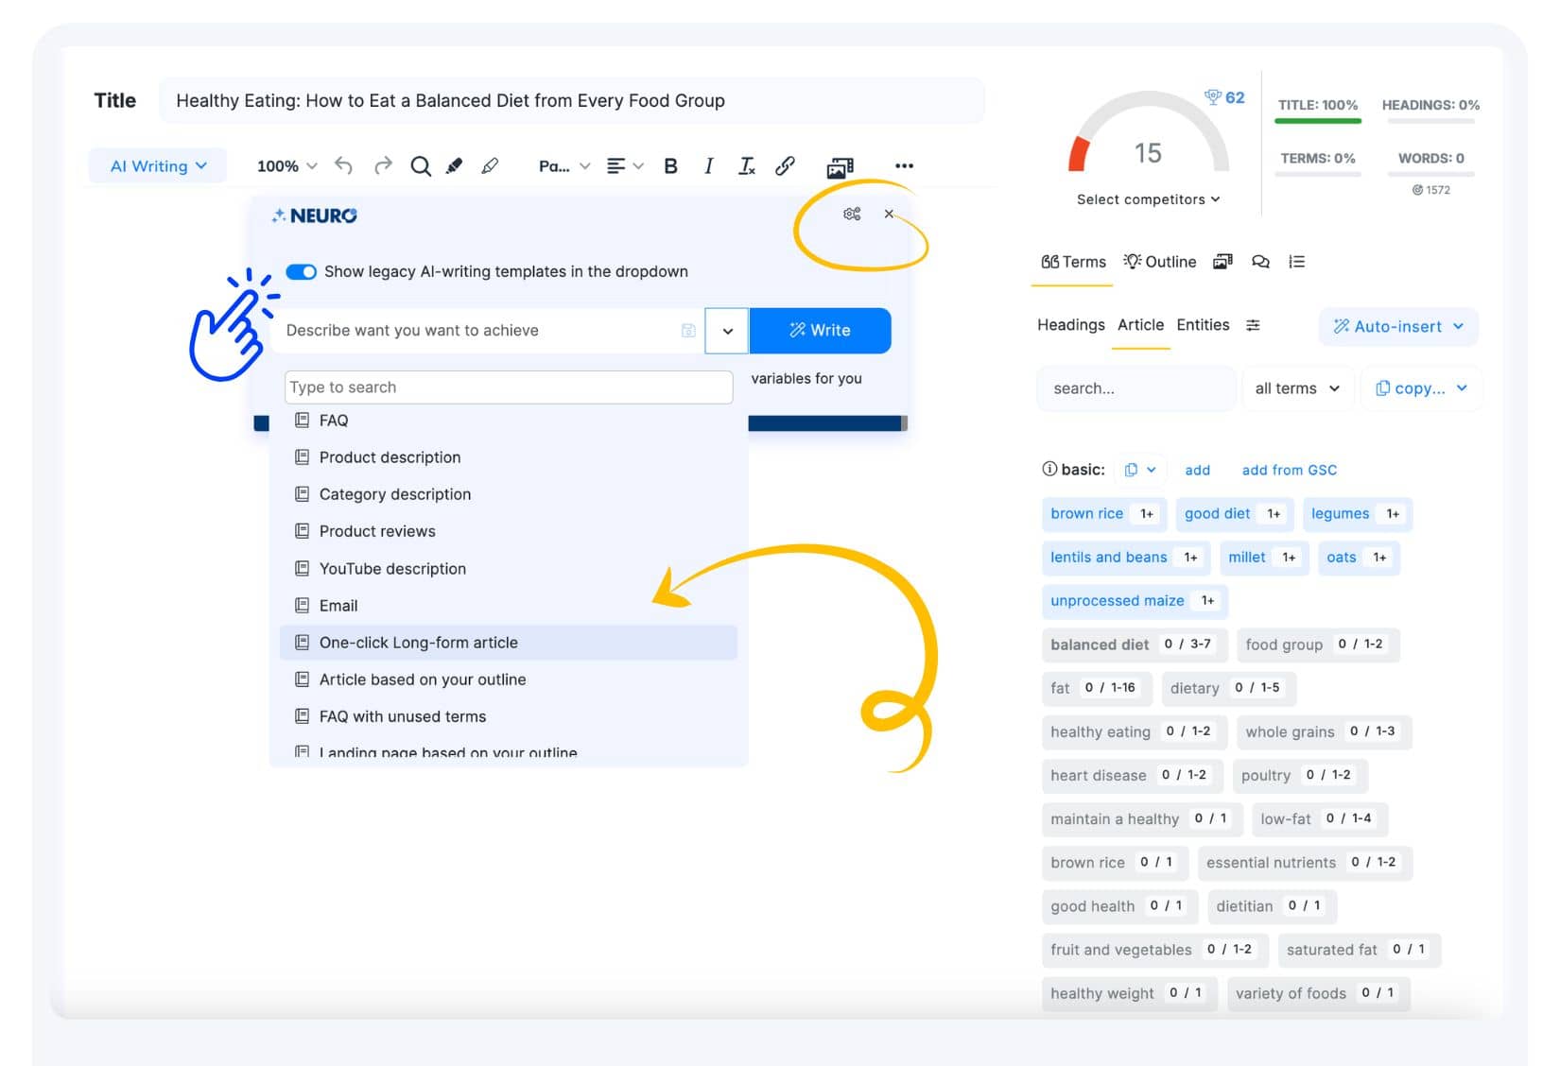Open the search magnifier tool
The width and height of the screenshot is (1560, 1066).
[x=421, y=166]
